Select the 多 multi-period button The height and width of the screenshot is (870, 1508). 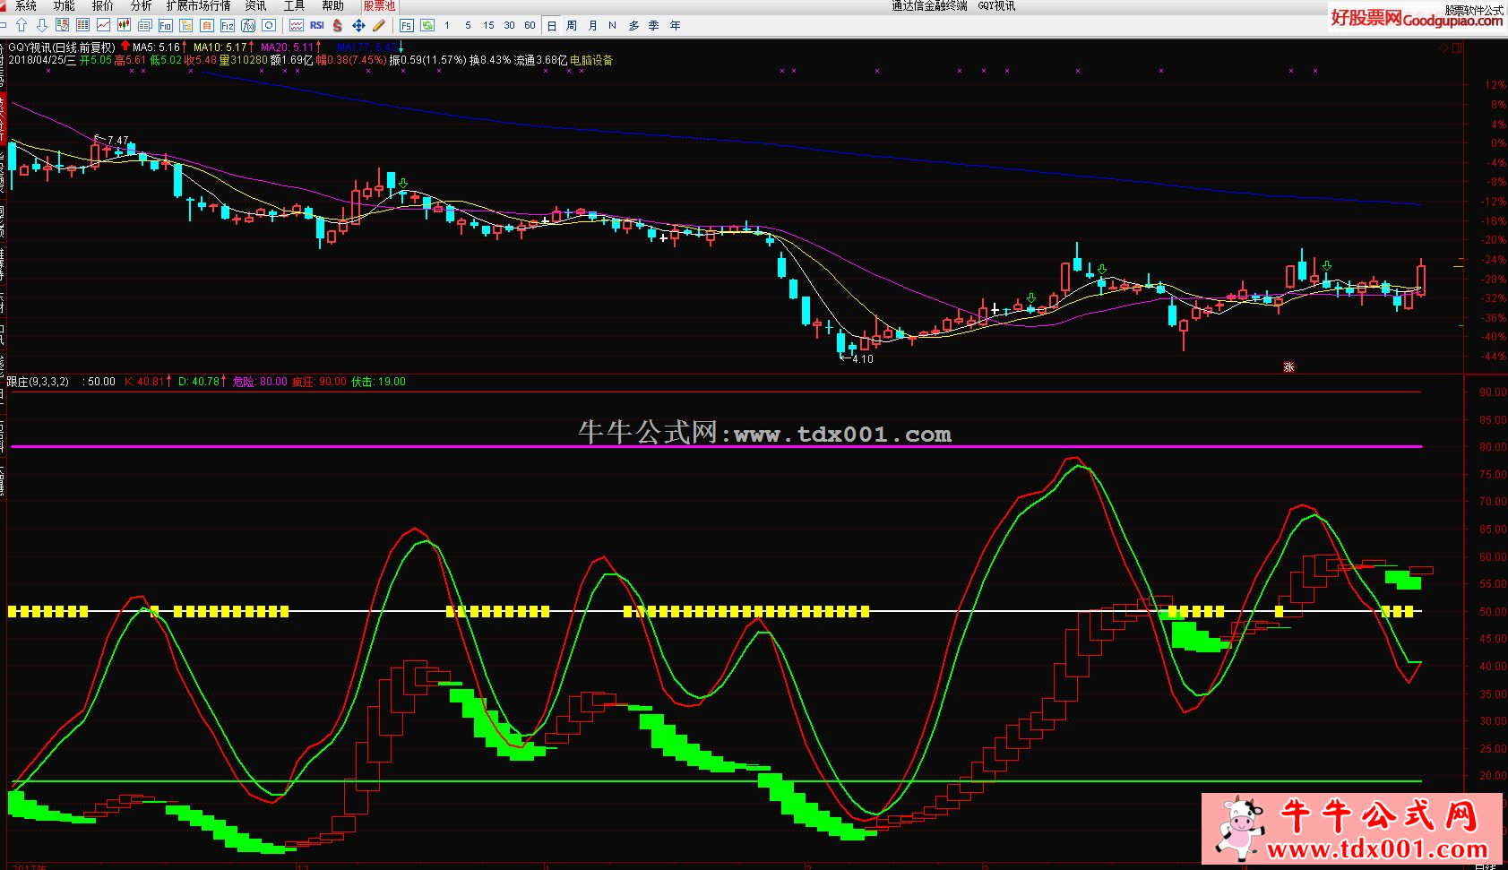tap(633, 25)
